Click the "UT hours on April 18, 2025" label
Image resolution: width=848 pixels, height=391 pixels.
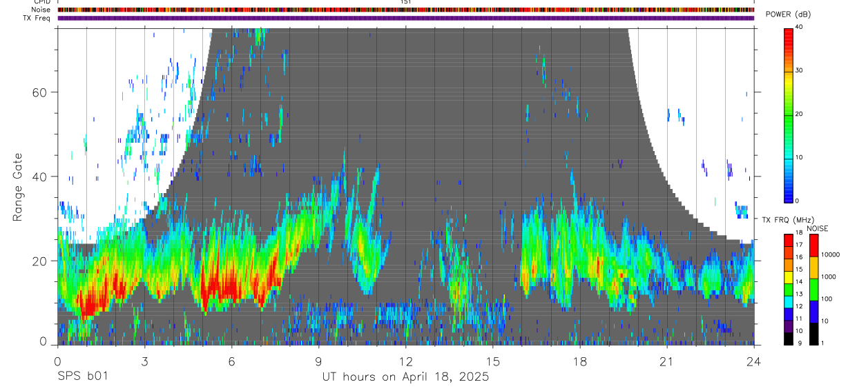pos(405,377)
